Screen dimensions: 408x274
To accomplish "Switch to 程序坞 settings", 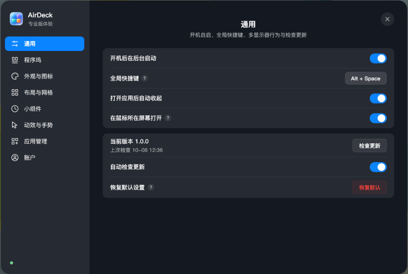I will coord(45,60).
